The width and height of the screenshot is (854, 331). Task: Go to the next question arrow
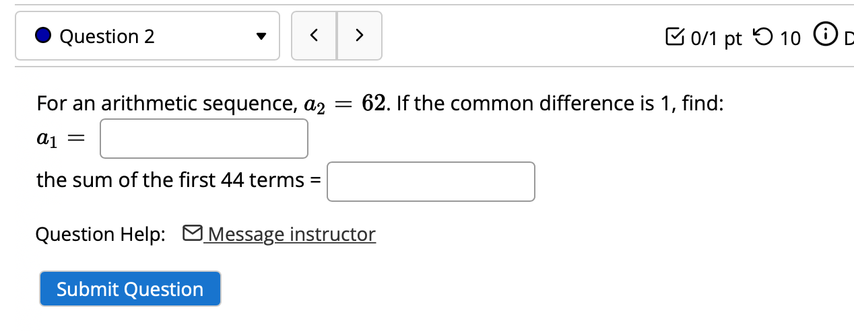360,36
